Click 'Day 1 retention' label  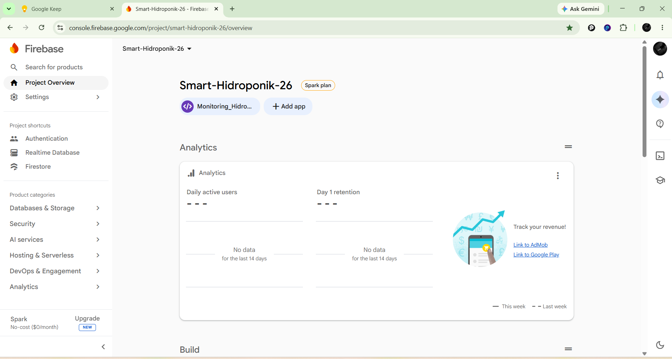[338, 192]
